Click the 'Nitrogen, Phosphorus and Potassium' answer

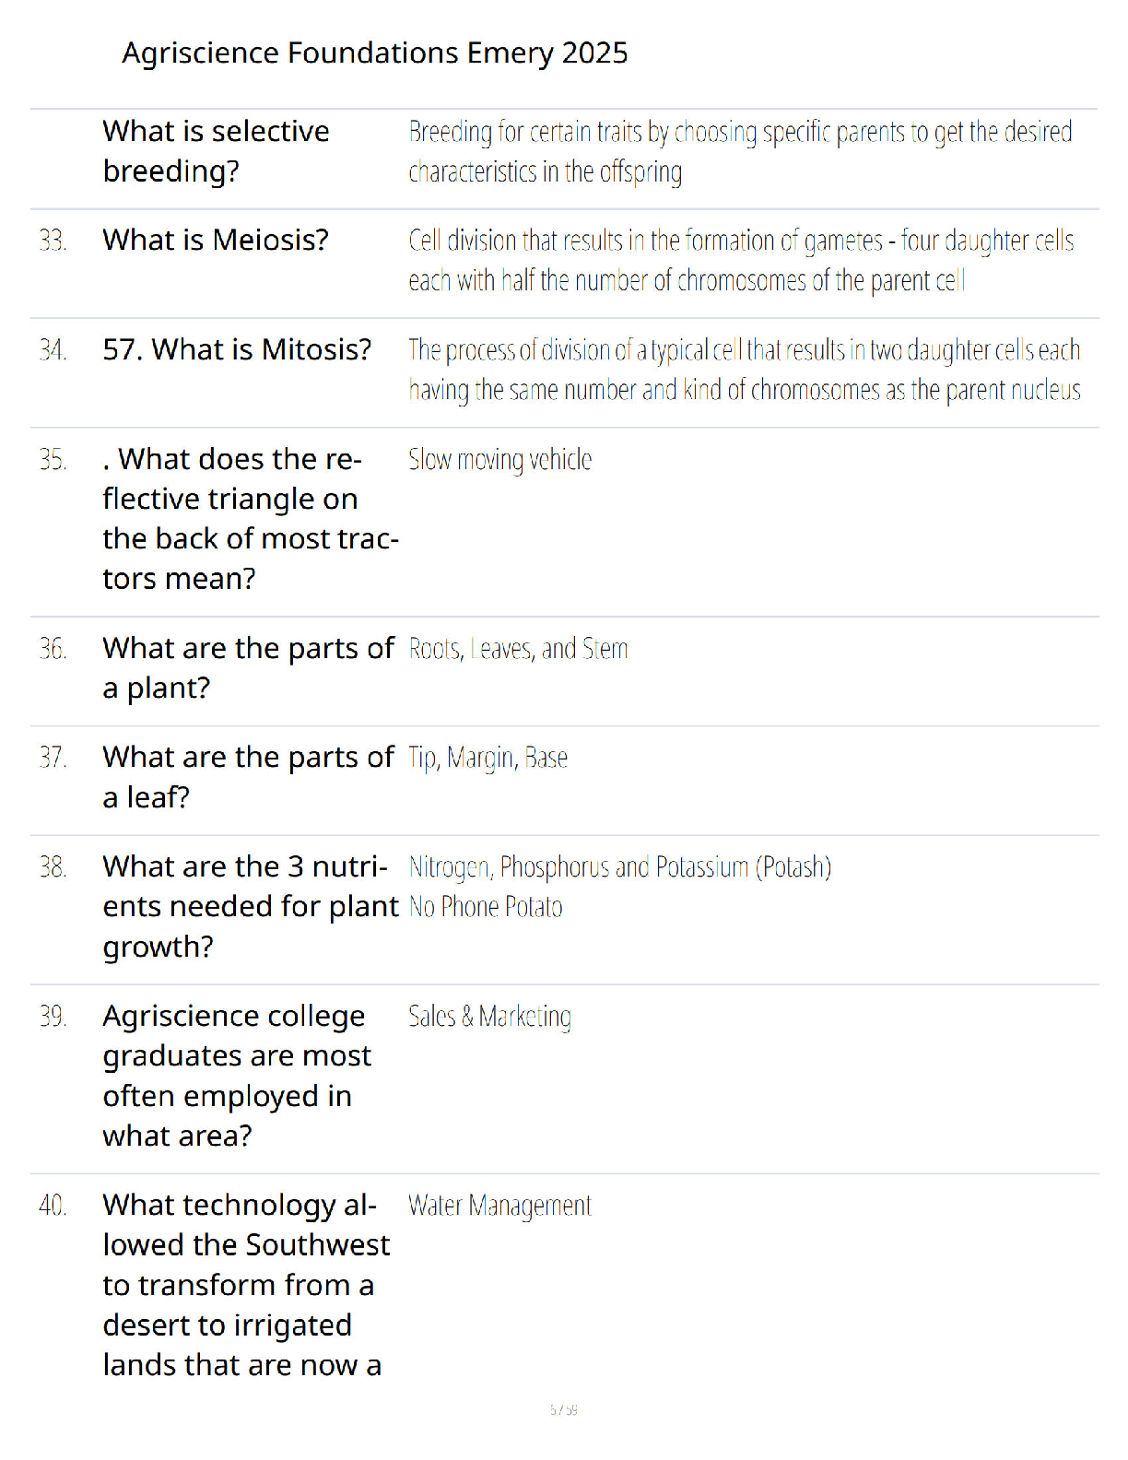(x=620, y=867)
